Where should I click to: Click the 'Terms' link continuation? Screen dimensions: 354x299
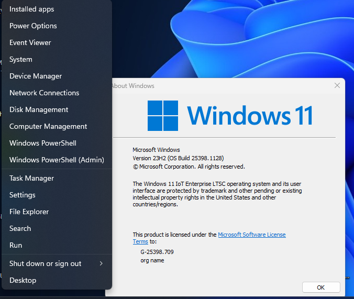(x=140, y=241)
